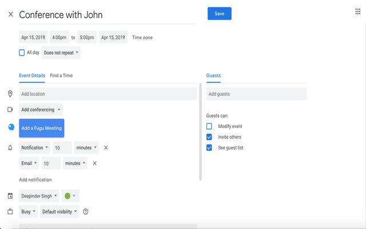This screenshot has width=366, height=229.
Task: Remove the 10 minute Notification reminder
Action: pos(106,148)
